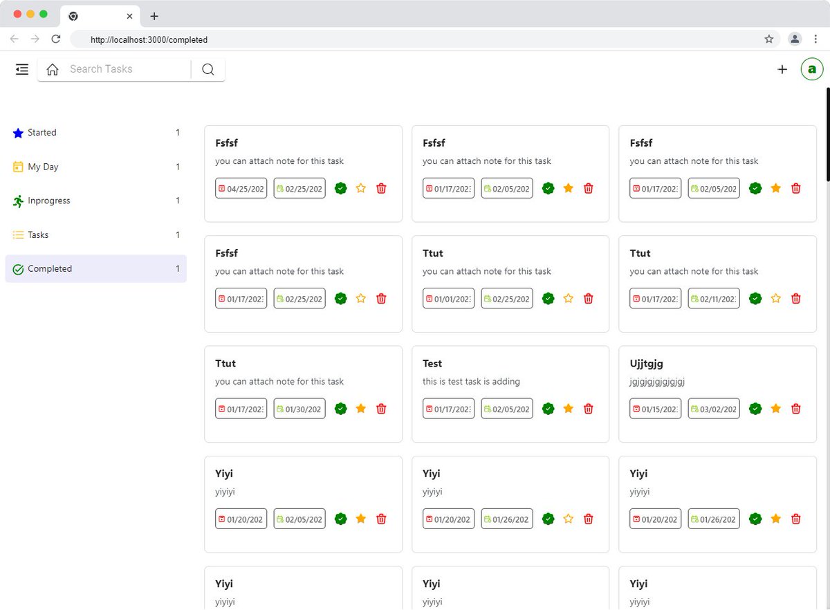
Task: Click the page's vertical scrollbar
Action: (827, 135)
